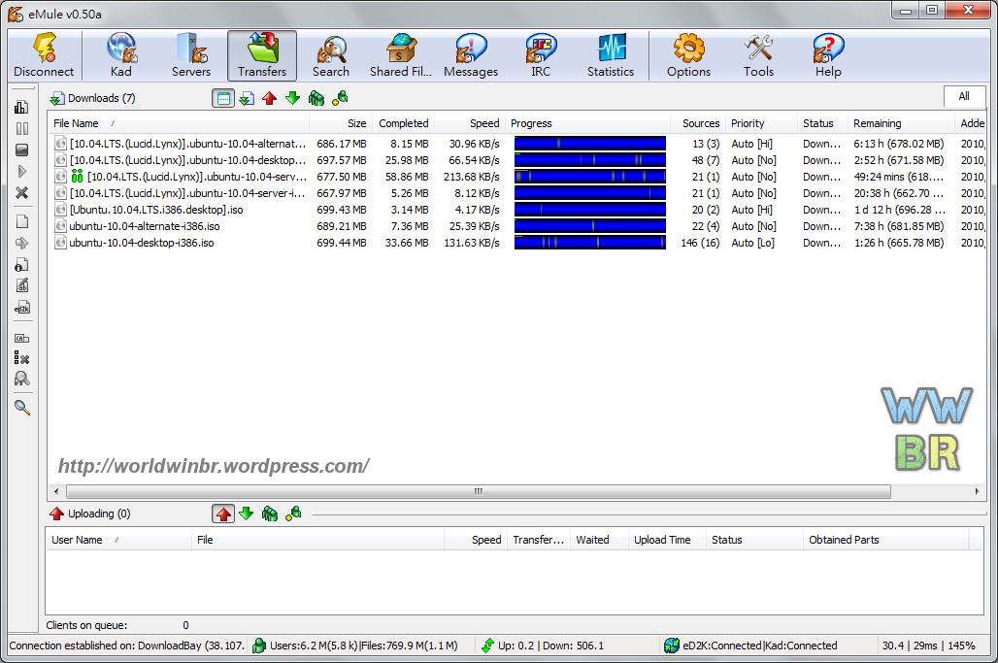This screenshot has width=998, height=663.
Task: Open the Messages window
Action: 470,54
